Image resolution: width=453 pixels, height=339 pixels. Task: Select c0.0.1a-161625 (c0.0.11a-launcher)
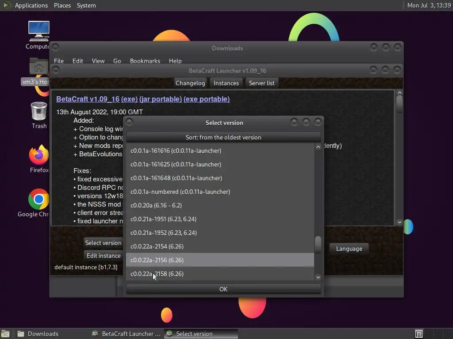220,164
